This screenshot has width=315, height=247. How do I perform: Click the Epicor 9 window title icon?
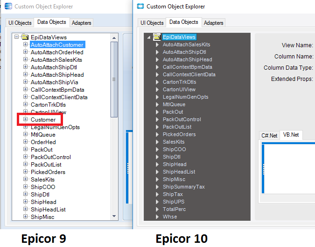click(x=8, y=6)
